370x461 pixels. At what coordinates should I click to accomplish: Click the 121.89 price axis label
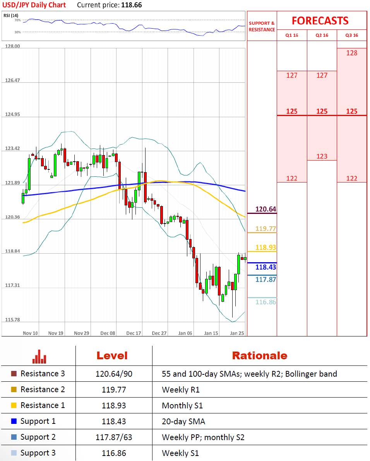click(12, 183)
